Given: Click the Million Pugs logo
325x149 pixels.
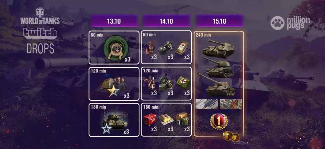Looking at the screenshot, I should click(290, 23).
